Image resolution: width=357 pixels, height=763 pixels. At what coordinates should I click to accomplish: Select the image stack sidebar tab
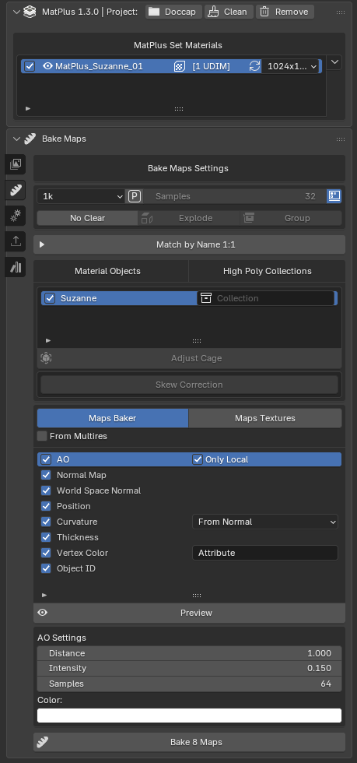click(15, 164)
